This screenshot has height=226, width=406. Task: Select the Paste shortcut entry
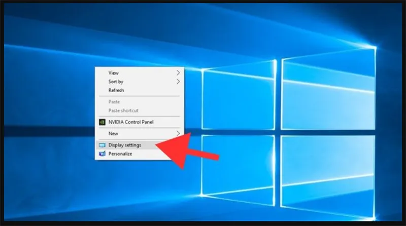(140, 110)
